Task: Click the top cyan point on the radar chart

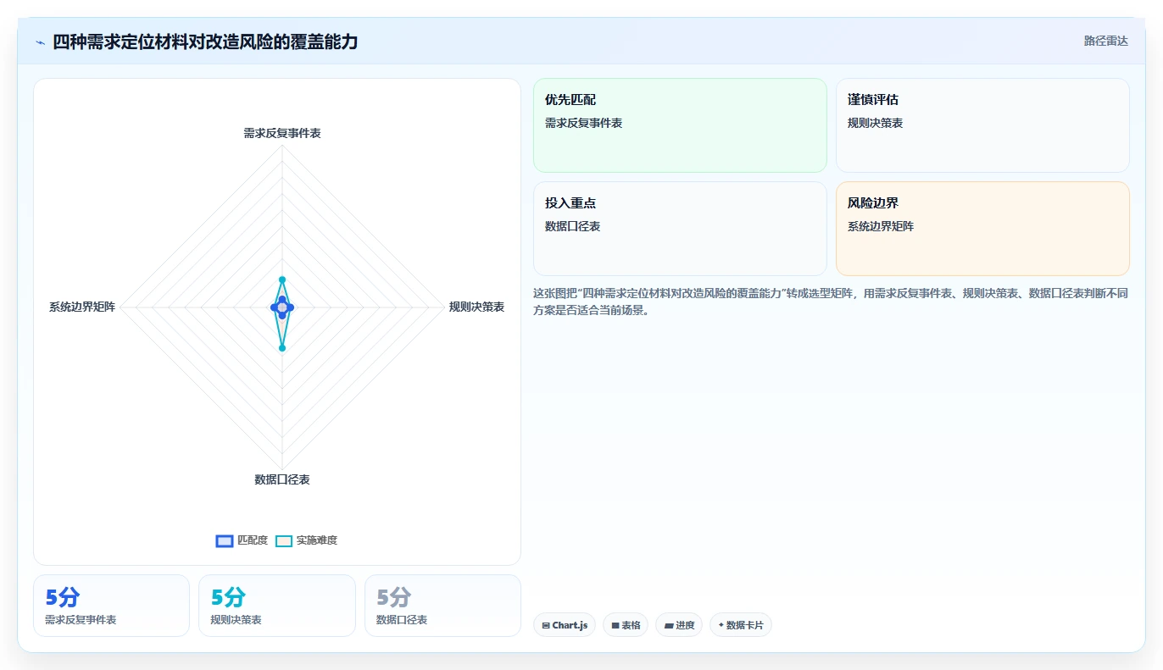Action: tap(282, 280)
